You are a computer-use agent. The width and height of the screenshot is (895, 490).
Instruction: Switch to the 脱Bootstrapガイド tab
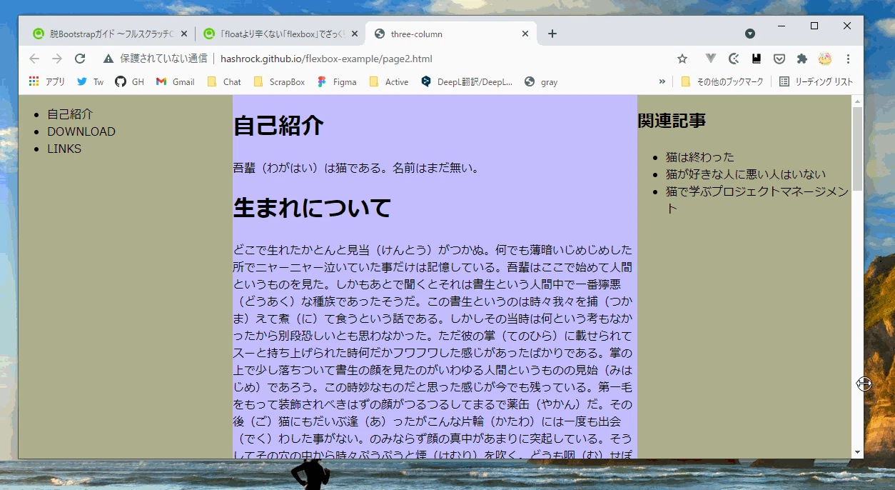tap(108, 34)
